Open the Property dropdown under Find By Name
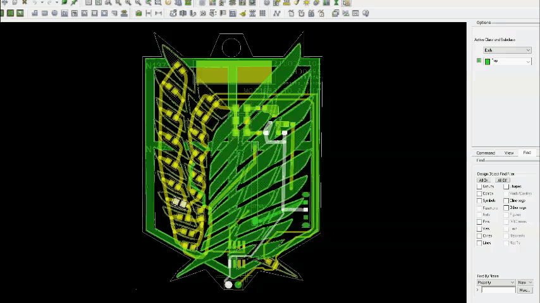 coord(496,282)
